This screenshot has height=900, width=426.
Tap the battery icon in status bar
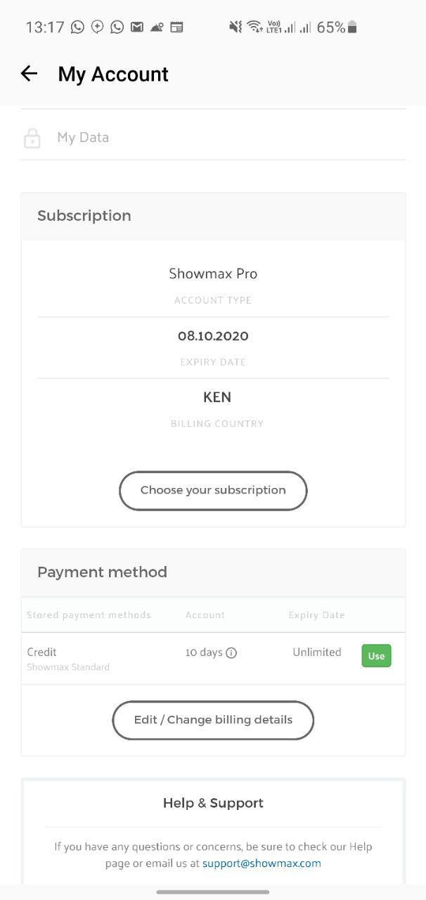(352, 27)
